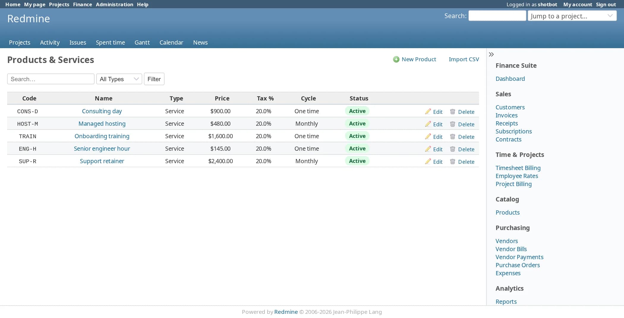The image size is (624, 318).
Task: Click Sign out in the top right
Action: coord(606,4)
